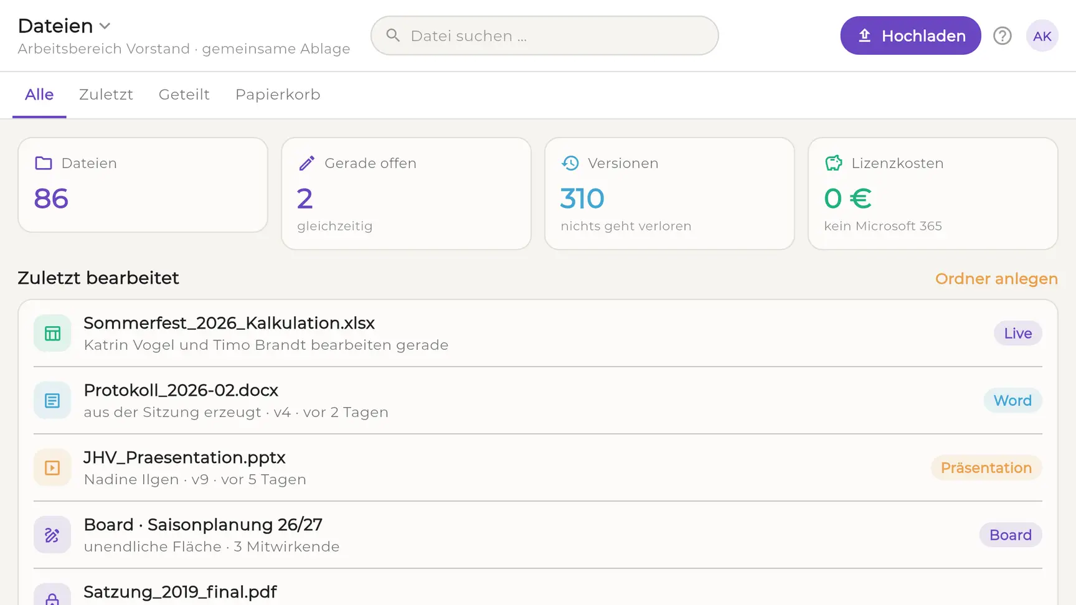Switch to the Zuletzt tab

106,95
